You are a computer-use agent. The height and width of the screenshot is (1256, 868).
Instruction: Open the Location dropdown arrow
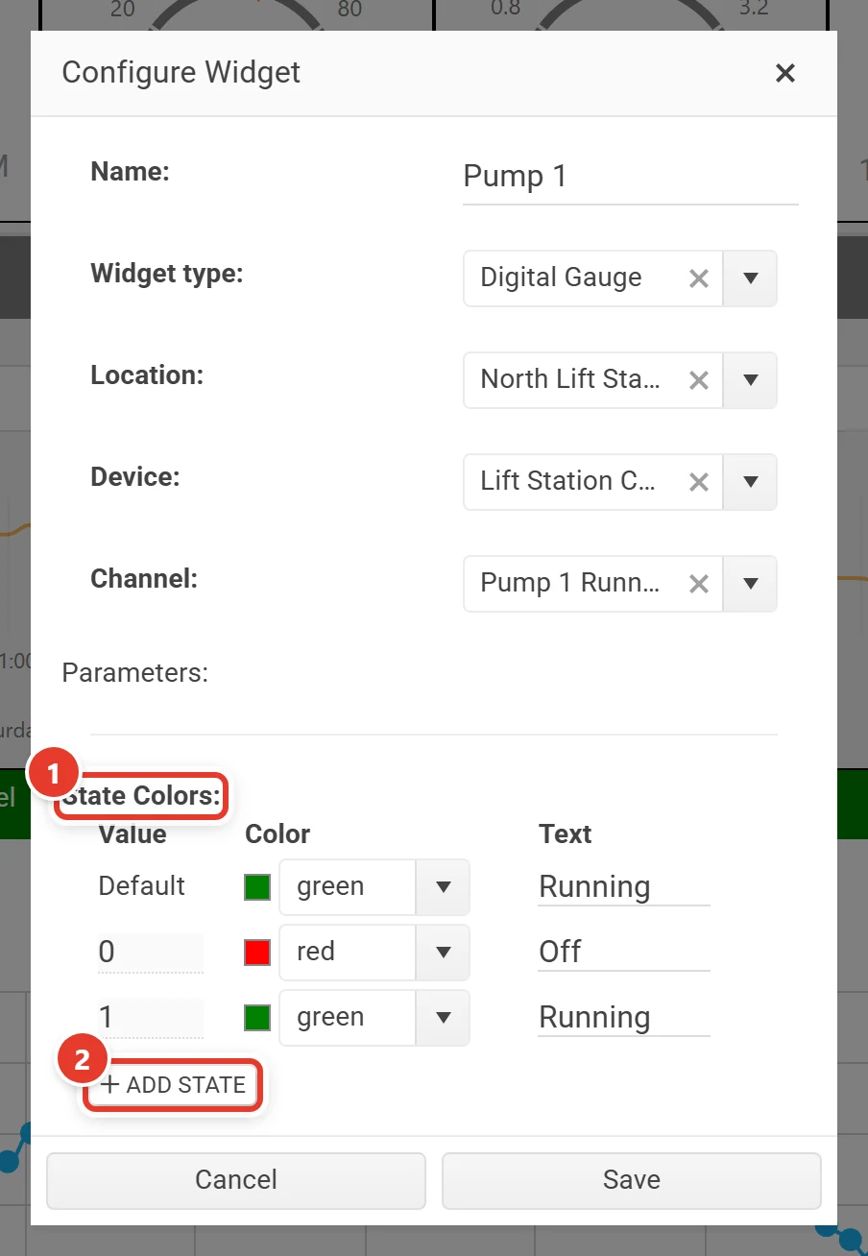tap(750, 380)
